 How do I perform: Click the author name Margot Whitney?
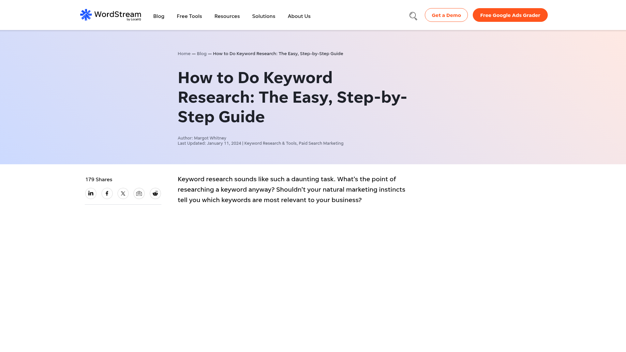tap(210, 138)
